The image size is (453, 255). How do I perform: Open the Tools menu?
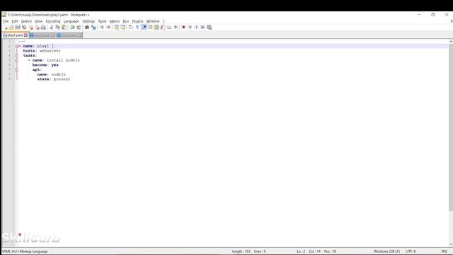click(x=102, y=21)
